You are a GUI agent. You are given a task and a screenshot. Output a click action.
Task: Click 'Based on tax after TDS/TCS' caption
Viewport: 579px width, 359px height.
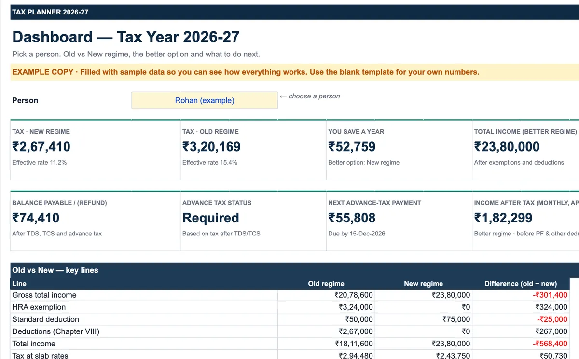pyautogui.click(x=221, y=234)
